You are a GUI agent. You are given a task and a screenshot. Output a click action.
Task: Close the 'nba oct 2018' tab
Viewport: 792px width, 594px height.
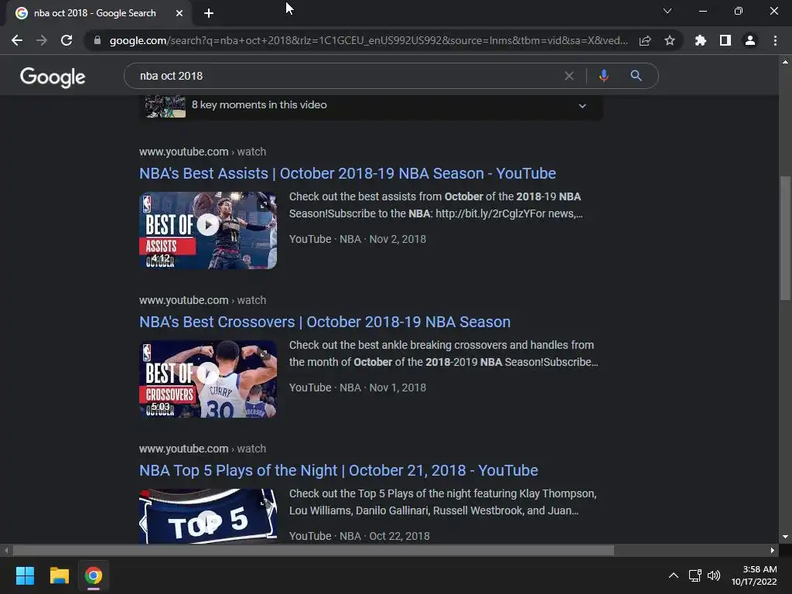pos(179,13)
